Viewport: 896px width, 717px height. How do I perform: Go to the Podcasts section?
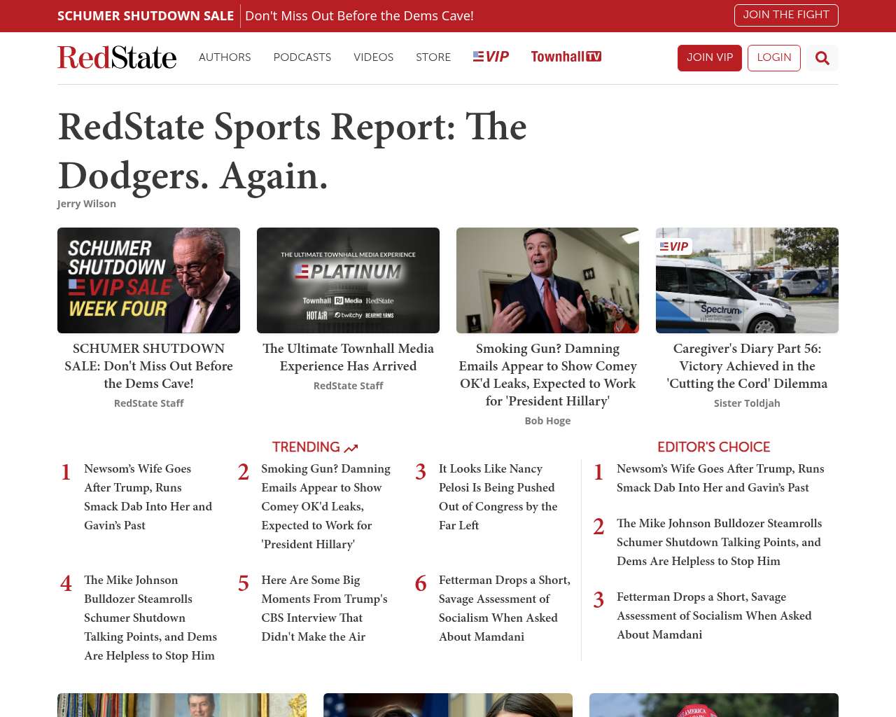302,57
